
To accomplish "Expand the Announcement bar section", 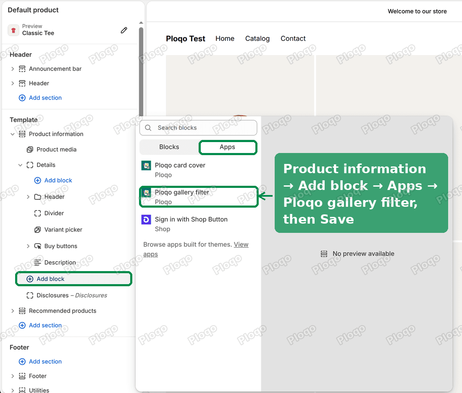I will [13, 69].
